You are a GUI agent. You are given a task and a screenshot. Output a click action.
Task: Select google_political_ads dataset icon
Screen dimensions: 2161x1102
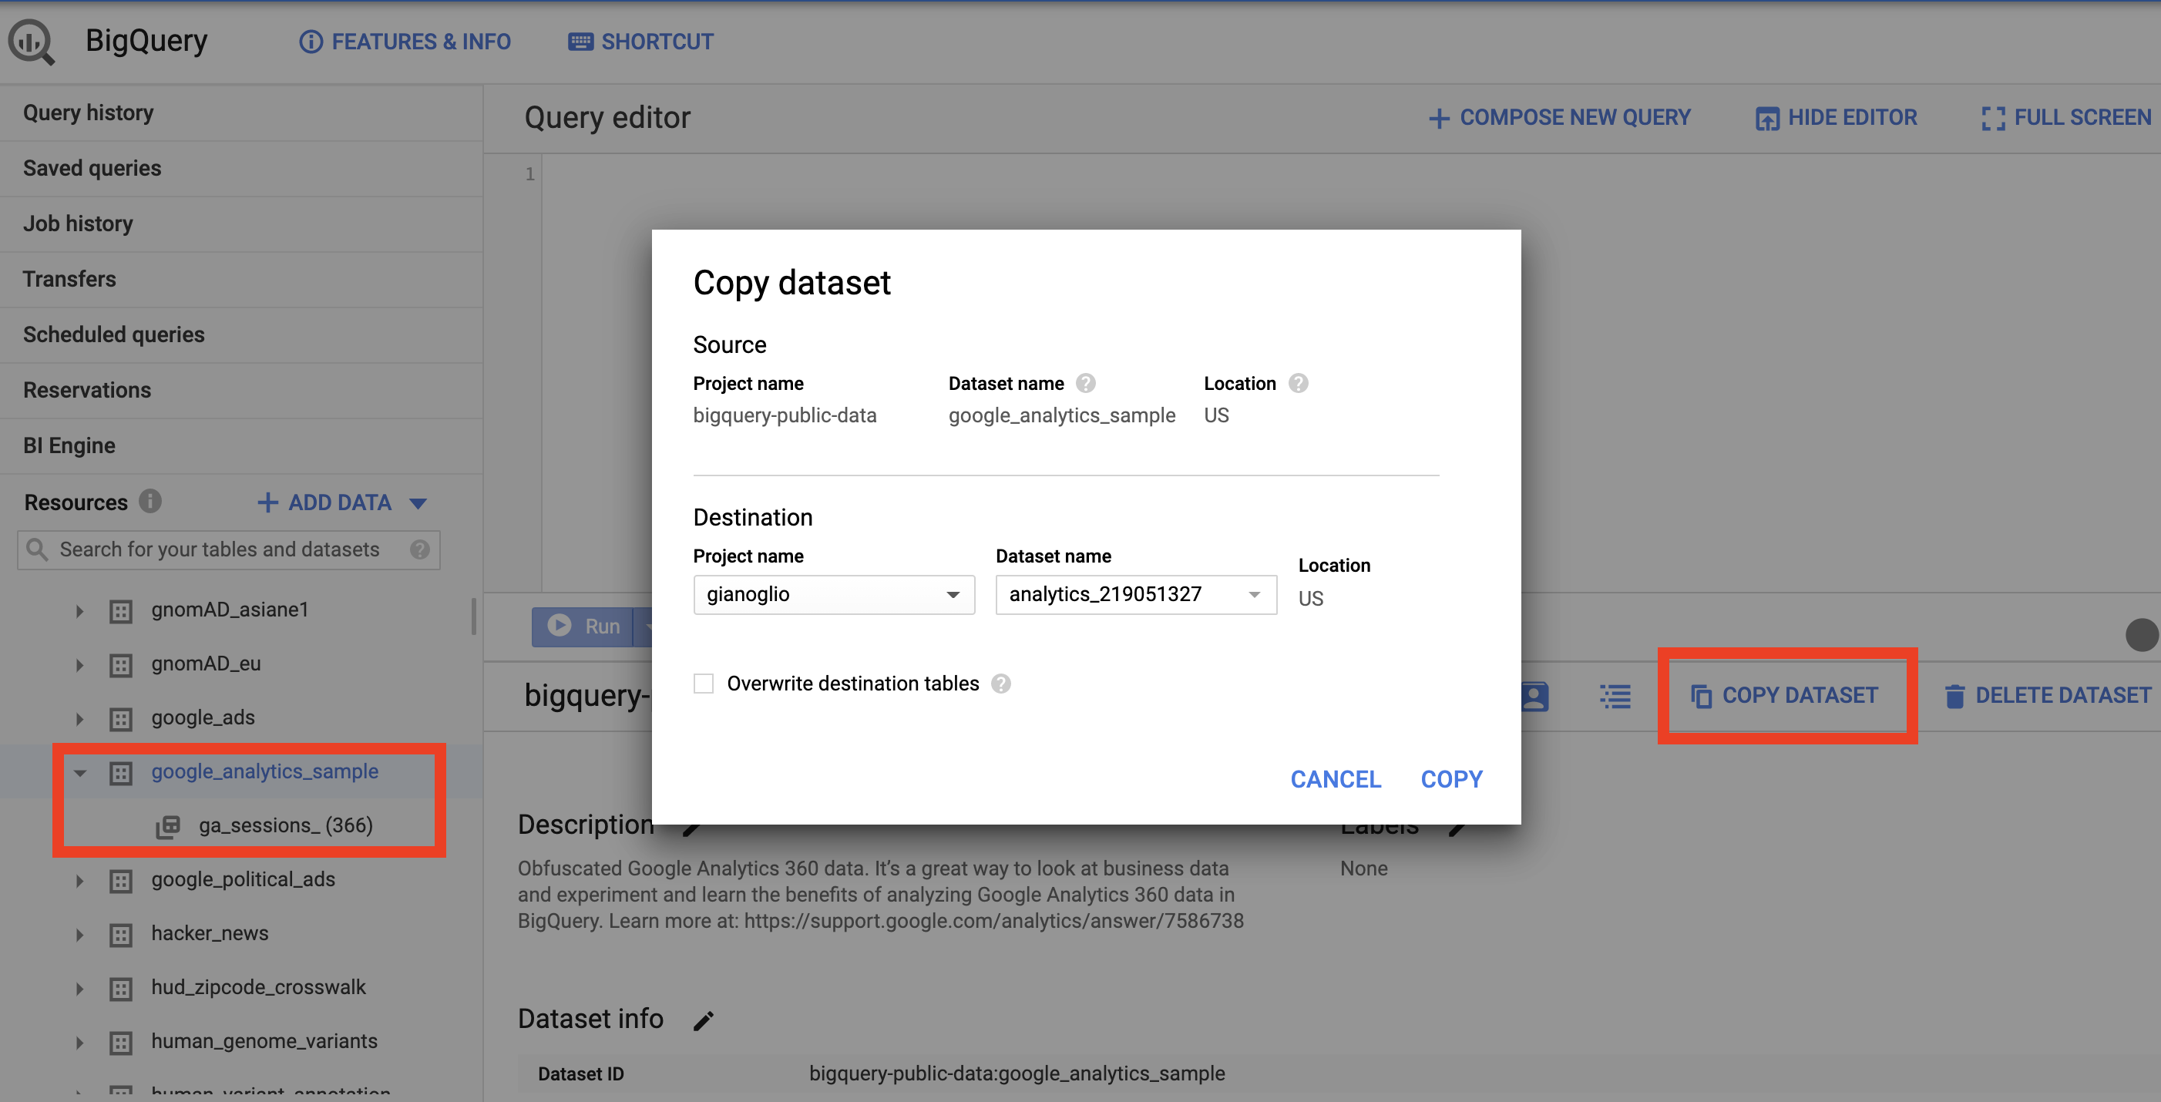pyautogui.click(x=121, y=881)
